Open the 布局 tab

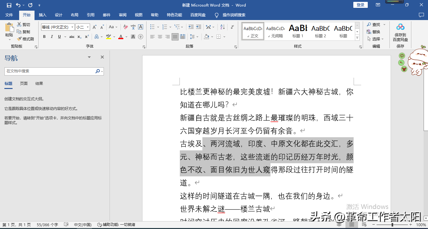(75, 15)
